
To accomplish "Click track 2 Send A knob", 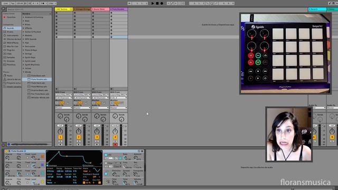I will (x=79, y=116).
